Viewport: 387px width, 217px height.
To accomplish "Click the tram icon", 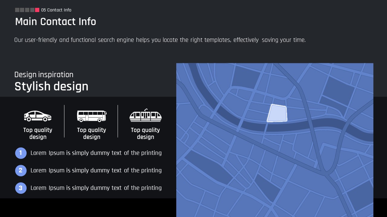I will click(145, 115).
